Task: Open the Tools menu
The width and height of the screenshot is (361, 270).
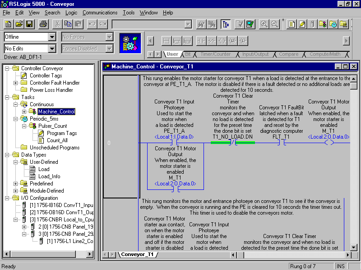Action: (x=129, y=13)
